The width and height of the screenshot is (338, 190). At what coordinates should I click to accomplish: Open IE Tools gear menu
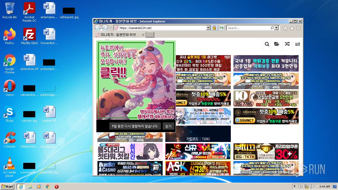point(298,28)
